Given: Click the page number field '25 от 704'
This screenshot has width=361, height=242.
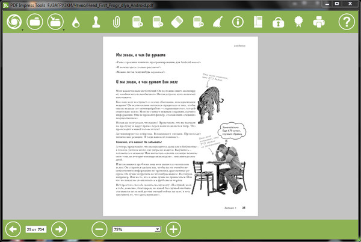Looking at the screenshot, I should (x=36, y=229).
